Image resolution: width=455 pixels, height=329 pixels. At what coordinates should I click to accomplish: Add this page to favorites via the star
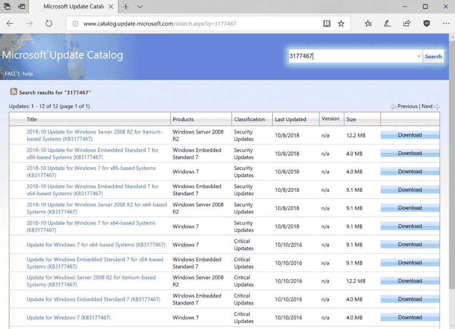pos(341,23)
